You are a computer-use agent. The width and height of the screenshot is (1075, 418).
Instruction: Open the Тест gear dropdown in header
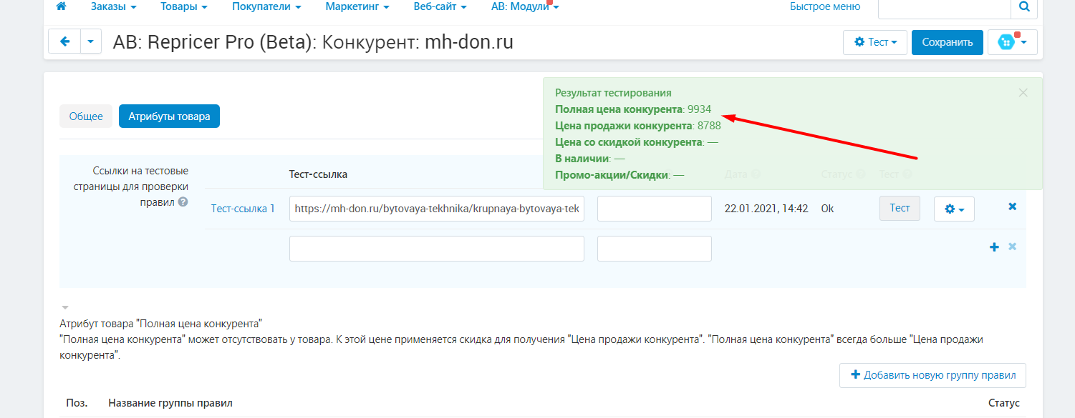point(875,42)
